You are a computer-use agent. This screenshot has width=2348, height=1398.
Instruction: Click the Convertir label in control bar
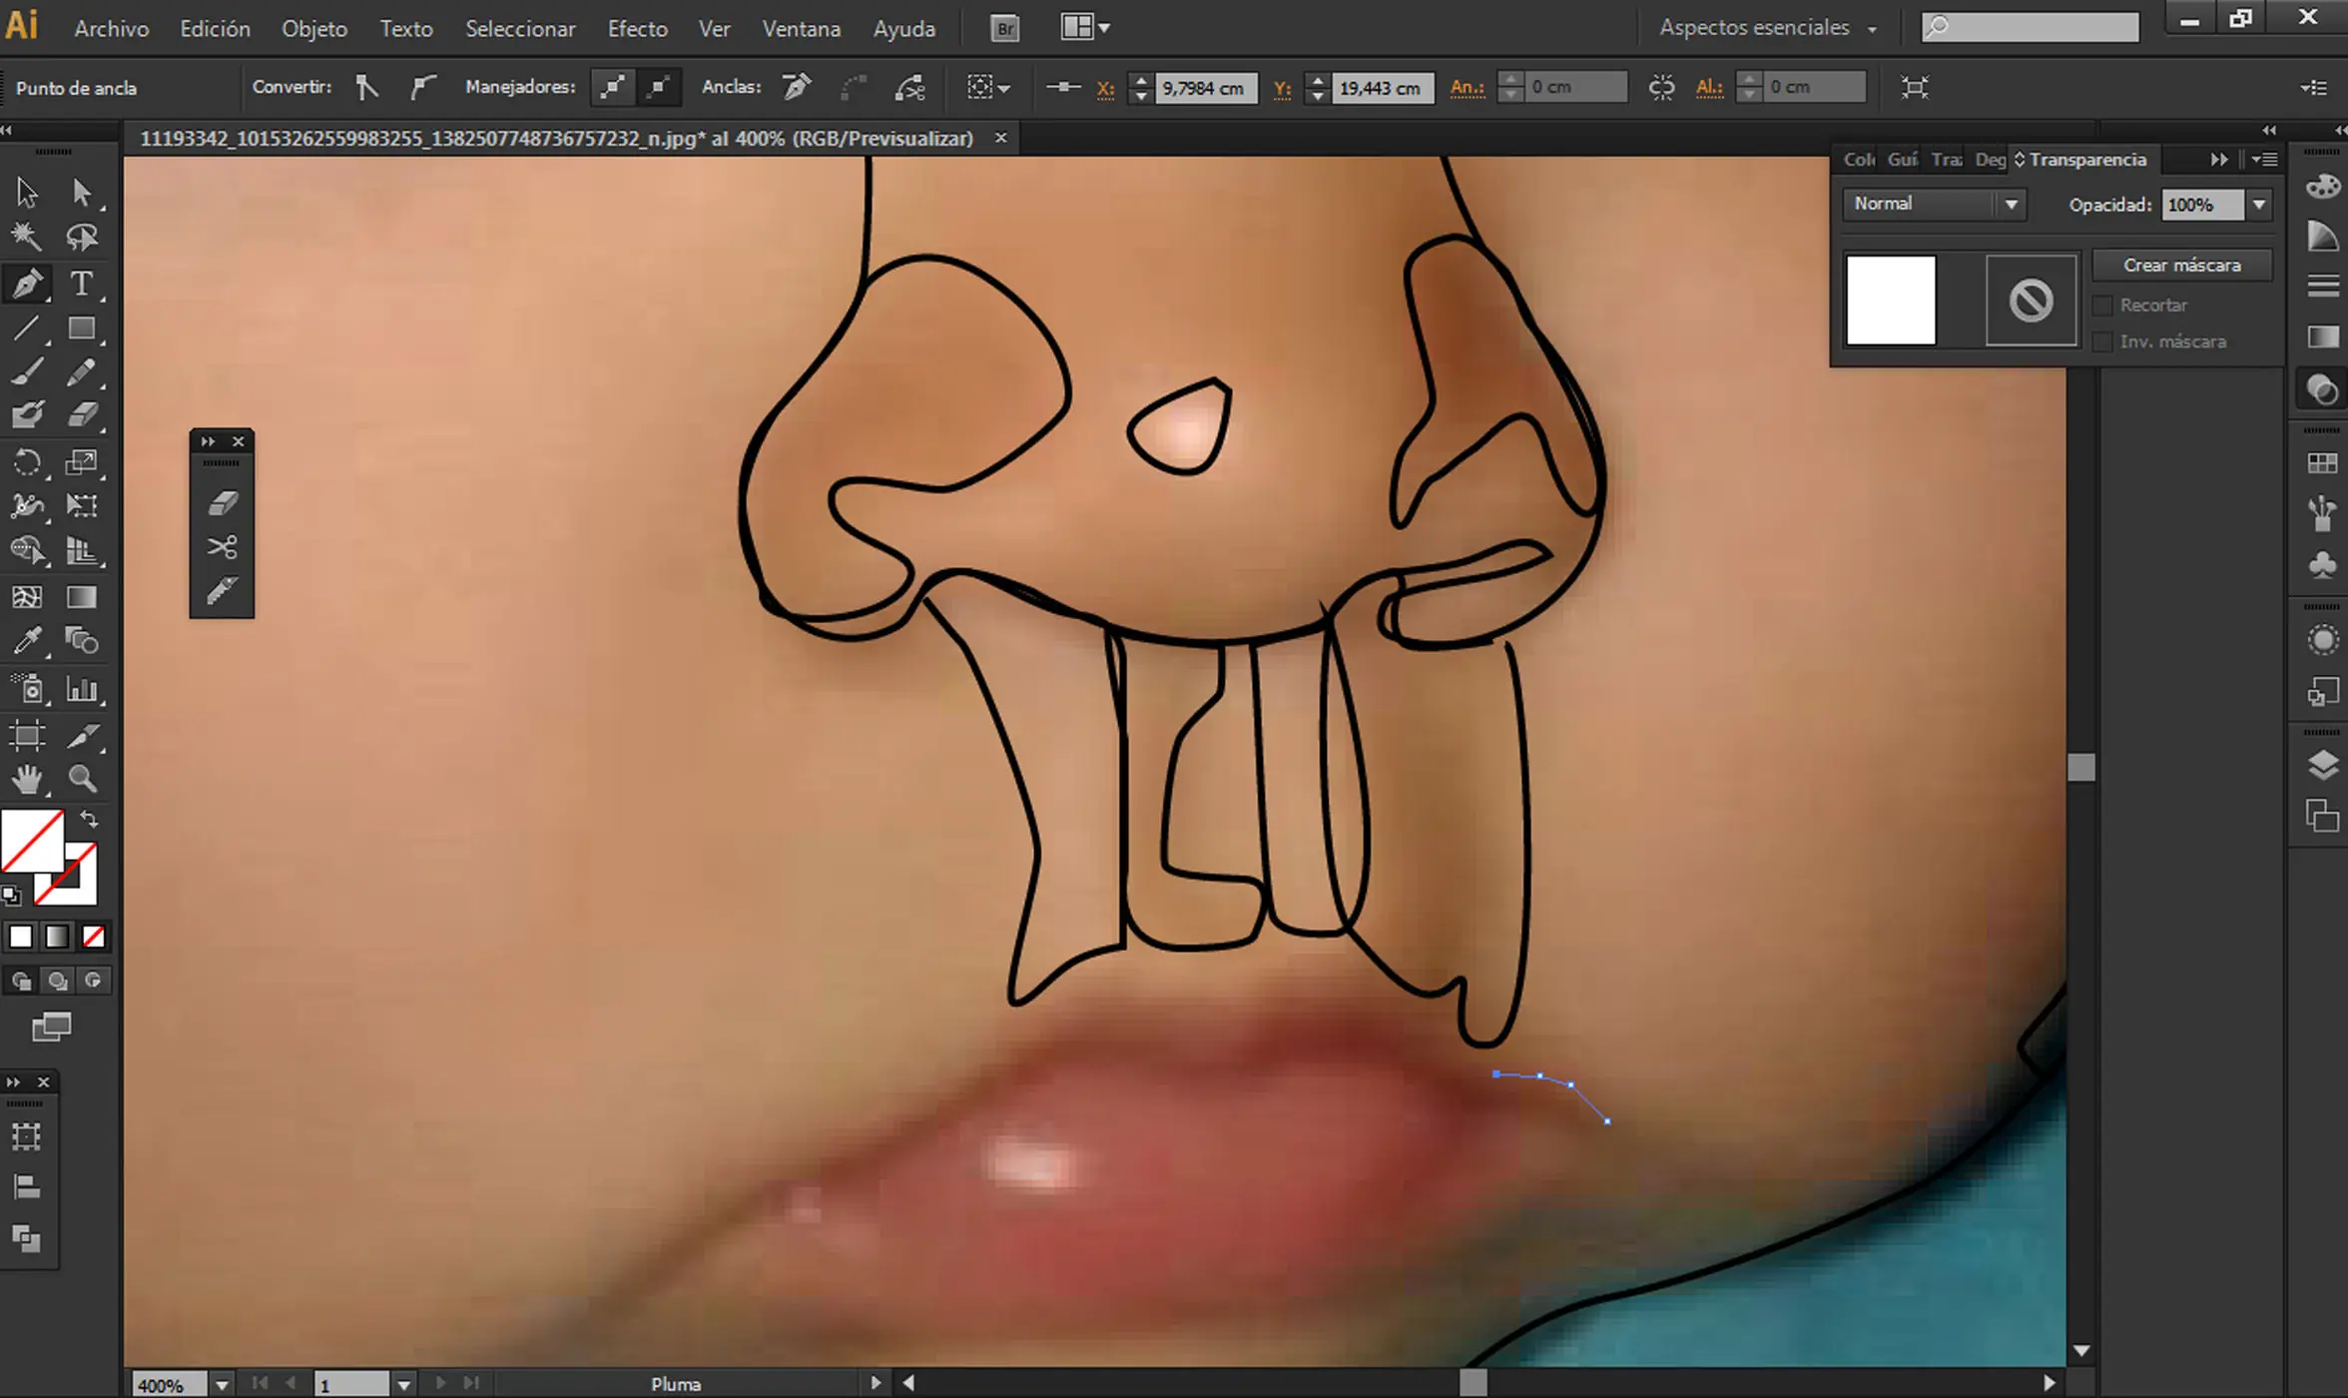click(292, 87)
